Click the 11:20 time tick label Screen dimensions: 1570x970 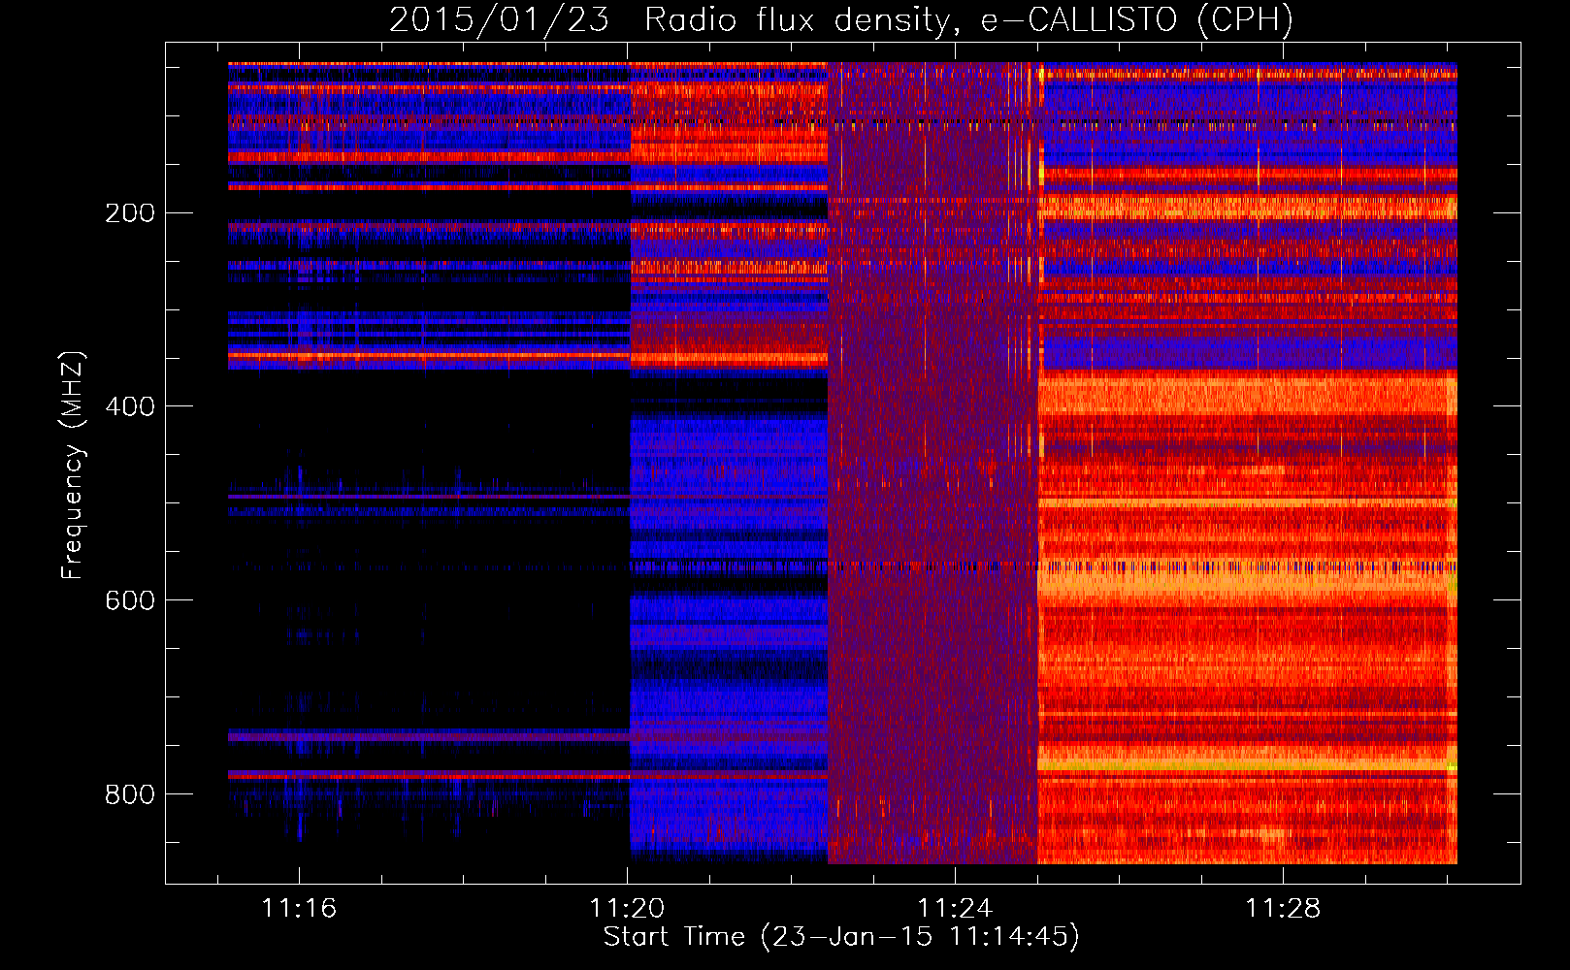pos(627,908)
